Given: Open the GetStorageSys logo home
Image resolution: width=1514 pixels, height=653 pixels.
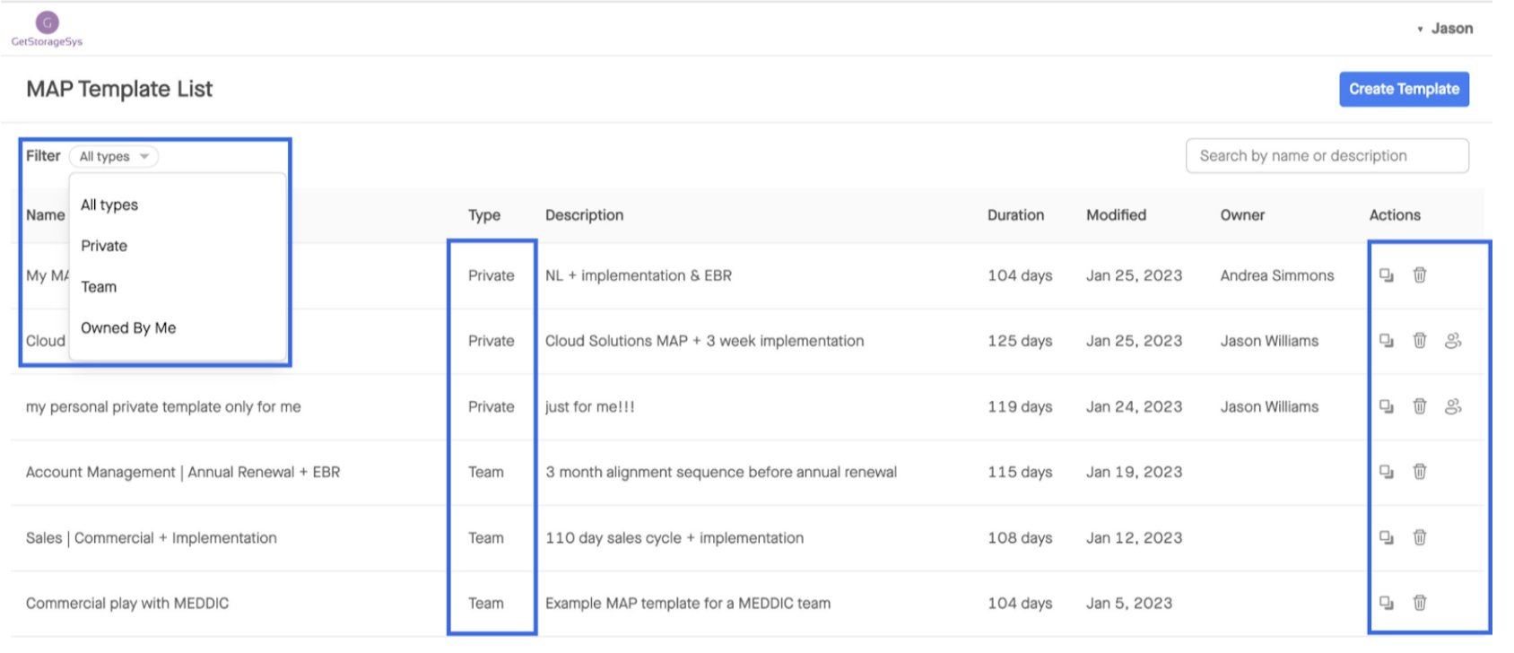Looking at the screenshot, I should 47,29.
